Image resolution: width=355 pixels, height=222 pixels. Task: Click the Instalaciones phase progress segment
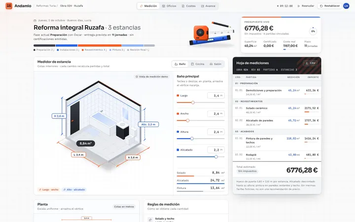pos(67,45)
